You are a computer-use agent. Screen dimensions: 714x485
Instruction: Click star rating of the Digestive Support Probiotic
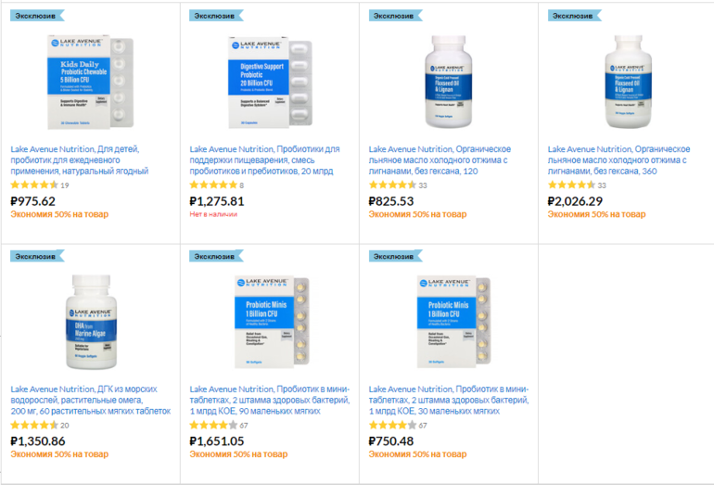pos(212,185)
